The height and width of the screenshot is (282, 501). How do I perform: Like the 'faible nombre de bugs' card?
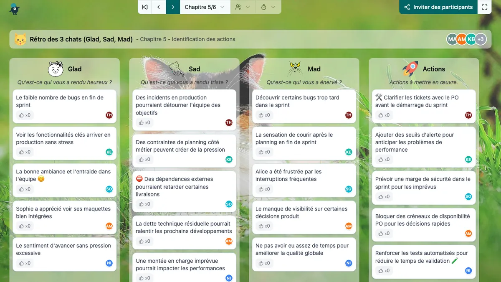25,115
